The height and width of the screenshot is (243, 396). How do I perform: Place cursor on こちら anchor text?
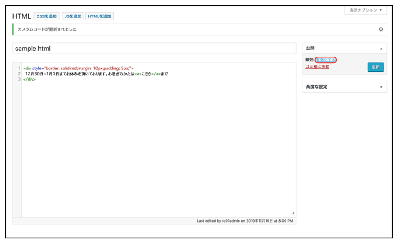147,74
